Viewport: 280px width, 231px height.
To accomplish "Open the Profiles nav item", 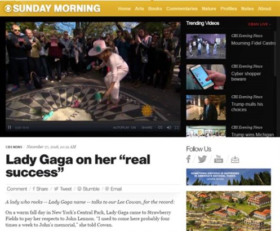I will point(229,8).
